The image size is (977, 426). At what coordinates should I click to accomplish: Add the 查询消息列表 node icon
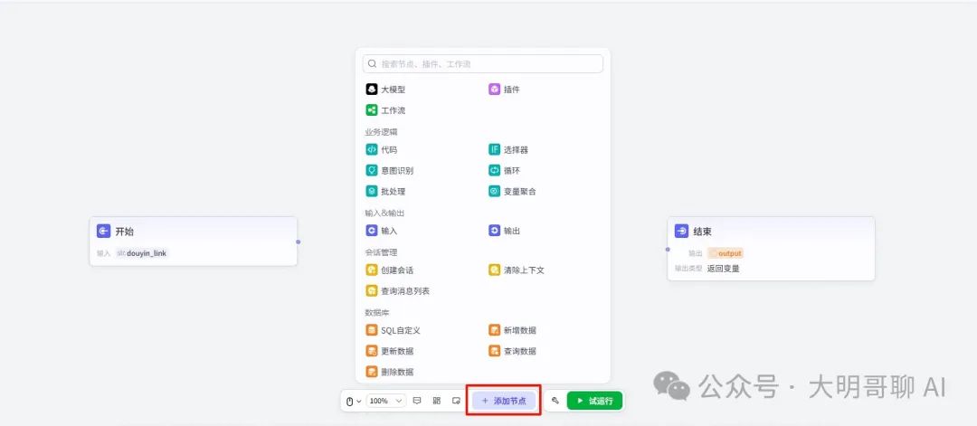click(372, 291)
